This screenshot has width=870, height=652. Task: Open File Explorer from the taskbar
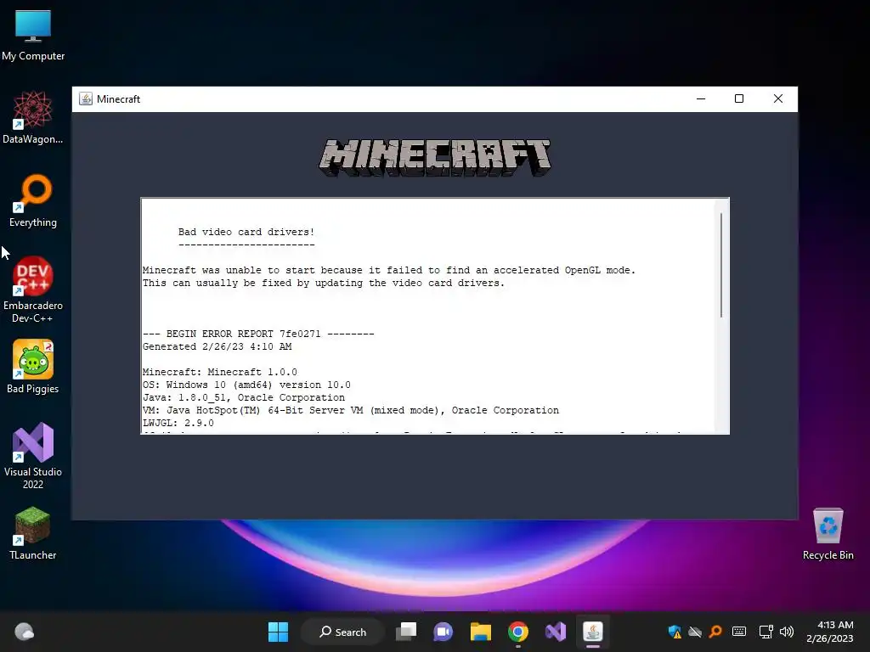pos(481,632)
